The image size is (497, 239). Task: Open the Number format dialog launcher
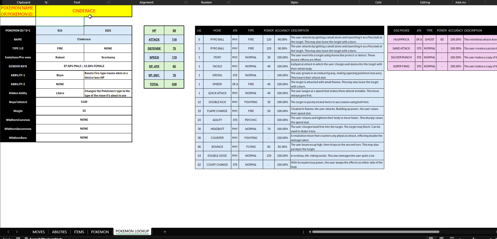click(228, 2)
